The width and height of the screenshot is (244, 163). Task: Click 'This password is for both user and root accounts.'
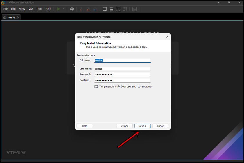pos(126,86)
